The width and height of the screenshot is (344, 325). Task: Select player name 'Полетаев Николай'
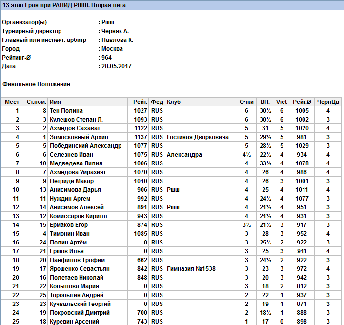click(x=77, y=277)
